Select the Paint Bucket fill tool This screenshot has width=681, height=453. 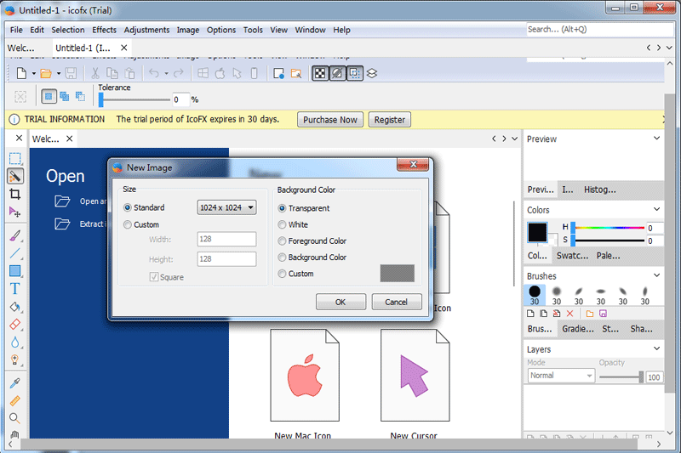click(x=15, y=307)
